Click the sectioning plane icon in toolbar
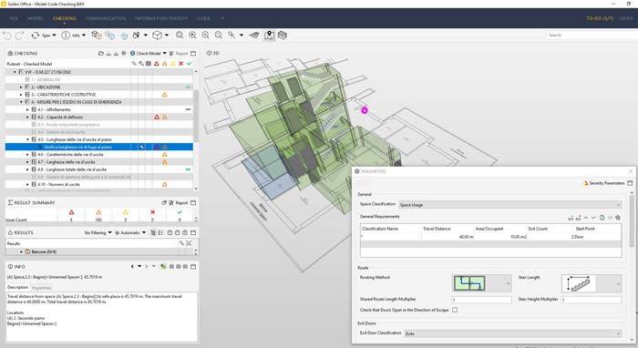This screenshot has height=348, width=638. point(254,36)
